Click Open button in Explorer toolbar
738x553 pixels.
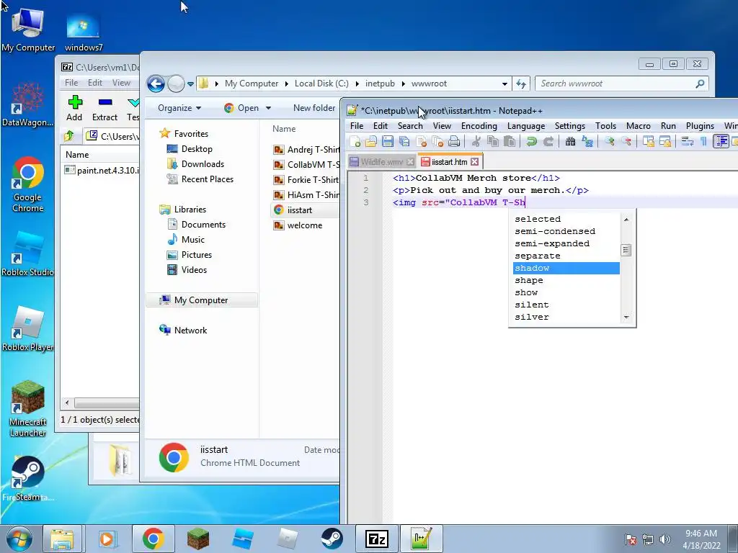click(x=241, y=108)
